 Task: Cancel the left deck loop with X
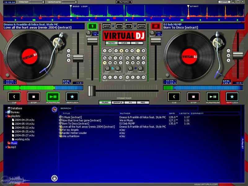coord(121,63)
